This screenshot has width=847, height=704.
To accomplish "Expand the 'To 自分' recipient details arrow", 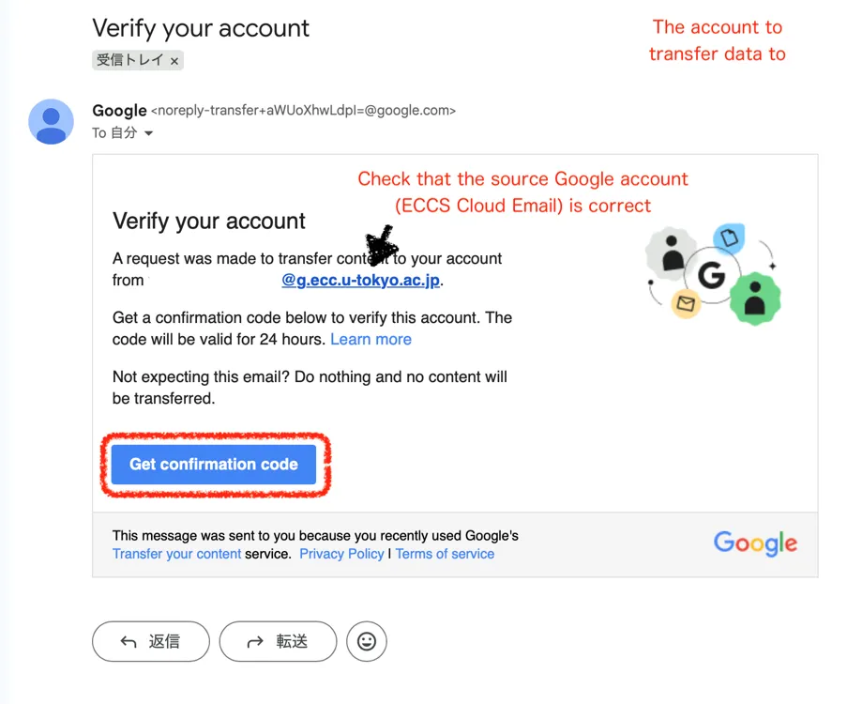I will [148, 133].
